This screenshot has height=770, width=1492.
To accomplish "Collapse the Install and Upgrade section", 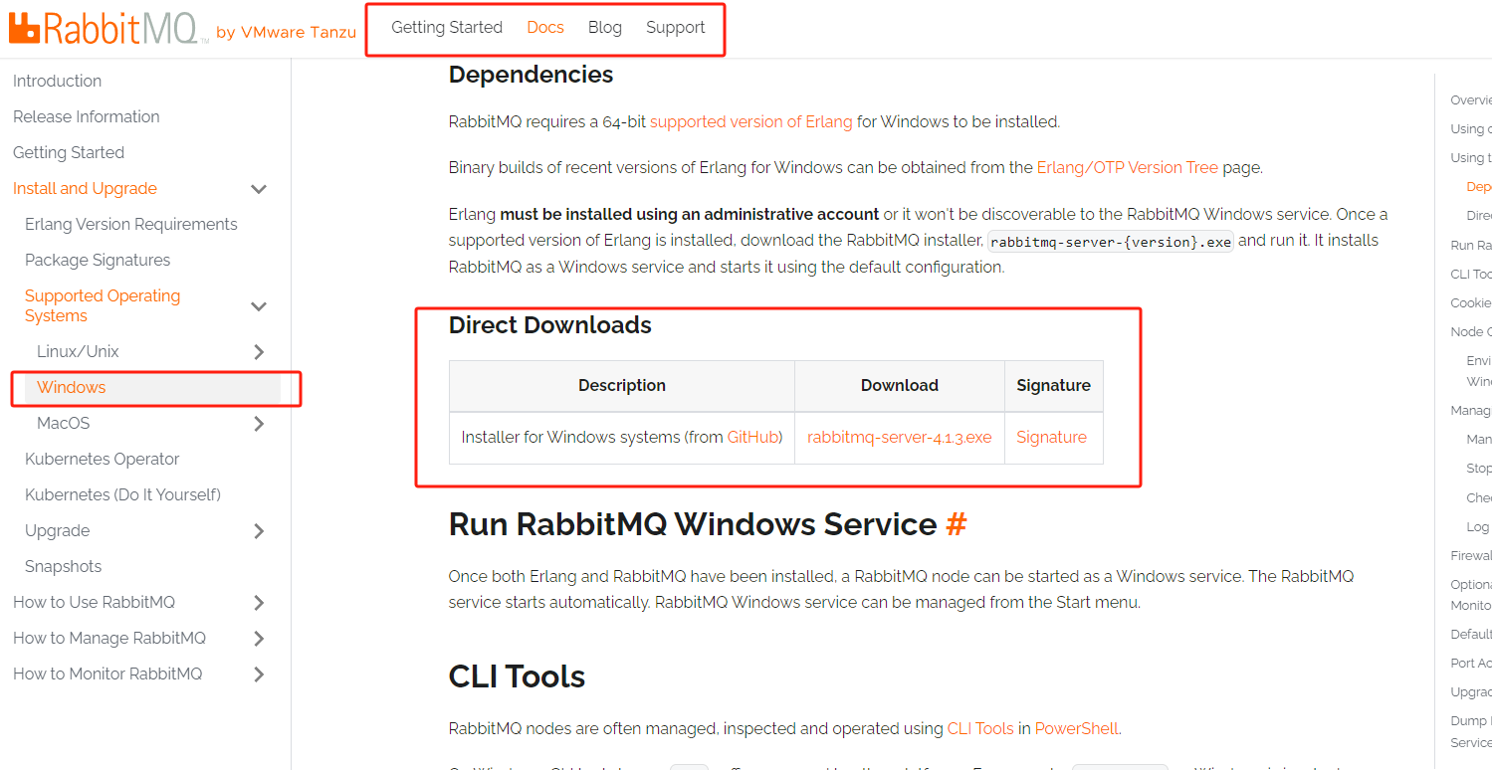I will coord(259,189).
